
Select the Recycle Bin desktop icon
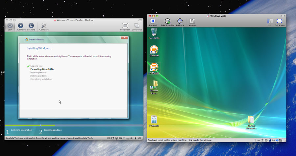(x=154, y=32)
